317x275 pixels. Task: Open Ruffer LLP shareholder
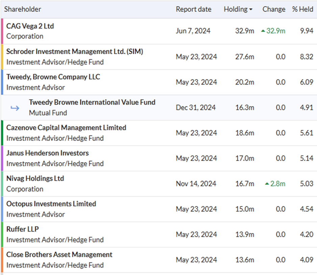(22, 229)
